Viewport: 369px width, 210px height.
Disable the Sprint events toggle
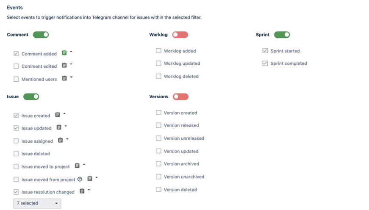click(x=282, y=35)
